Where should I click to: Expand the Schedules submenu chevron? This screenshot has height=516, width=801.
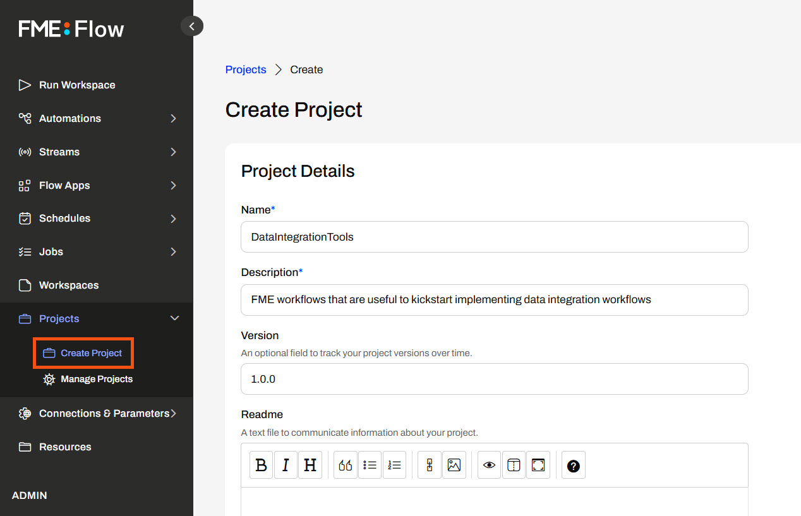pyautogui.click(x=174, y=219)
